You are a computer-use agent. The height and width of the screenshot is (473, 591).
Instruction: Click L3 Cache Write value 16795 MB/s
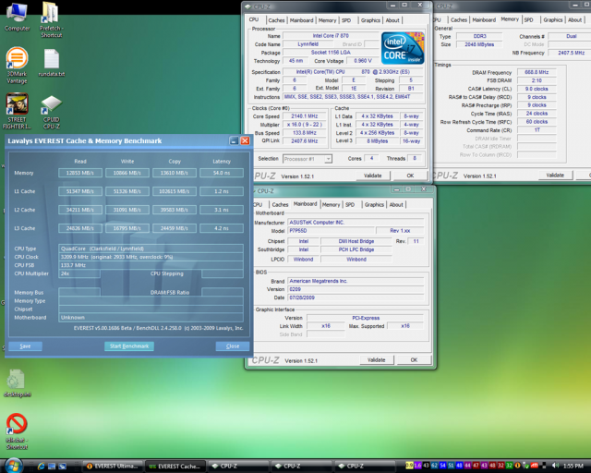[x=127, y=228]
